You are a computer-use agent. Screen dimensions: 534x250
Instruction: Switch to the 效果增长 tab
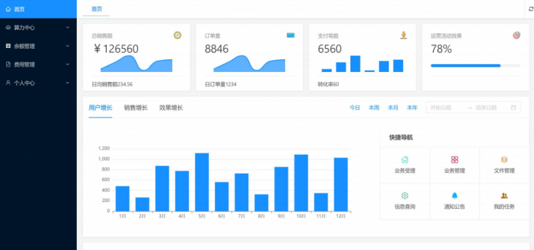coord(171,108)
